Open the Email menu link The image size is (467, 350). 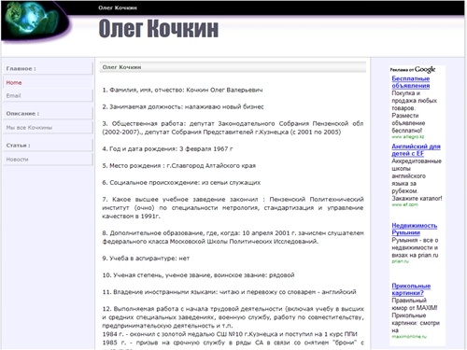(x=13, y=95)
